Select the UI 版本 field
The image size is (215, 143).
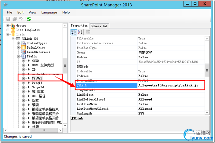tap(38, 92)
